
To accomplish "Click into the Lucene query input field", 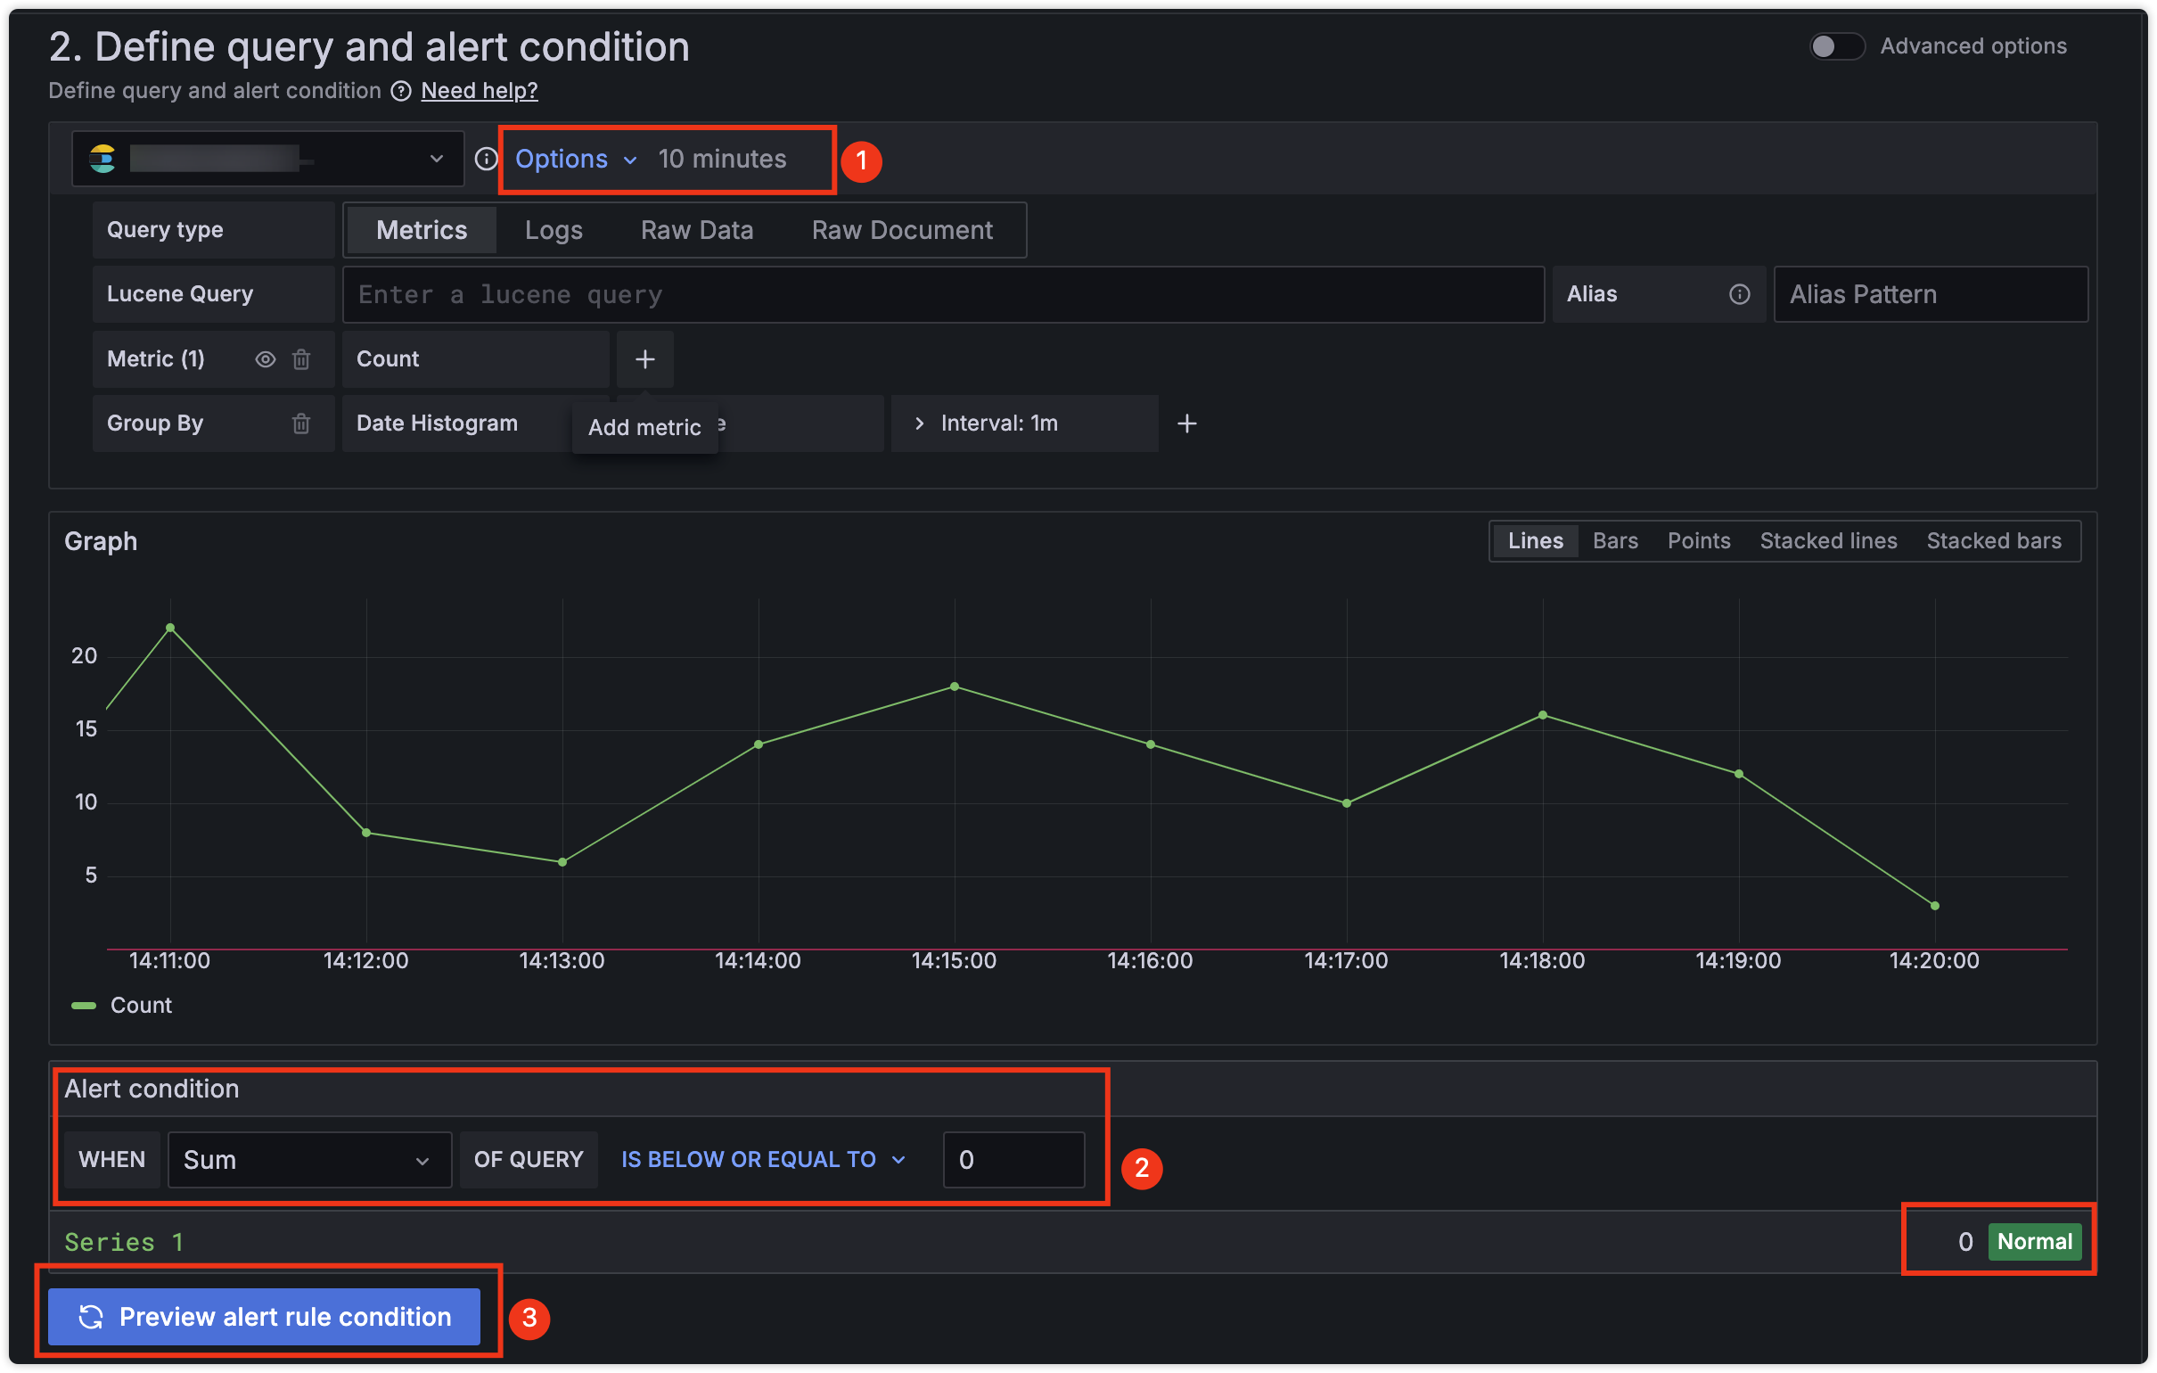I will pos(941,294).
